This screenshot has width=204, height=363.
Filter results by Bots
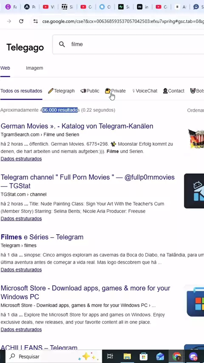click(197, 91)
